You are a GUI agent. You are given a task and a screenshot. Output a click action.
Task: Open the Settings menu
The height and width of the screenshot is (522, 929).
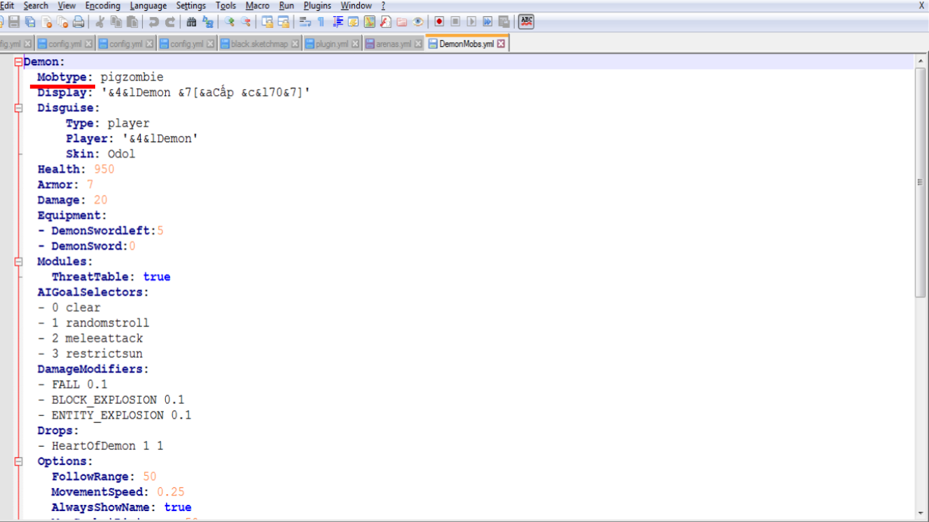click(191, 5)
